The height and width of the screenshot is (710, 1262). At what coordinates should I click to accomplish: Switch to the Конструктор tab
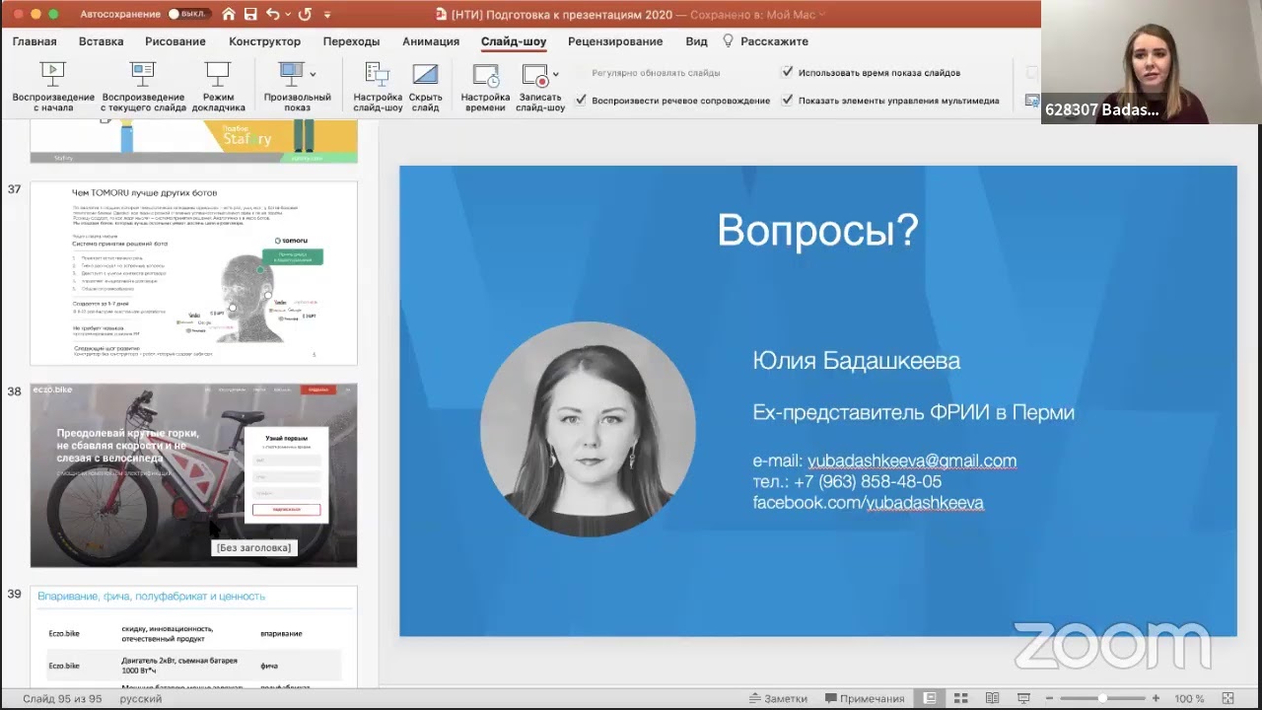click(264, 41)
